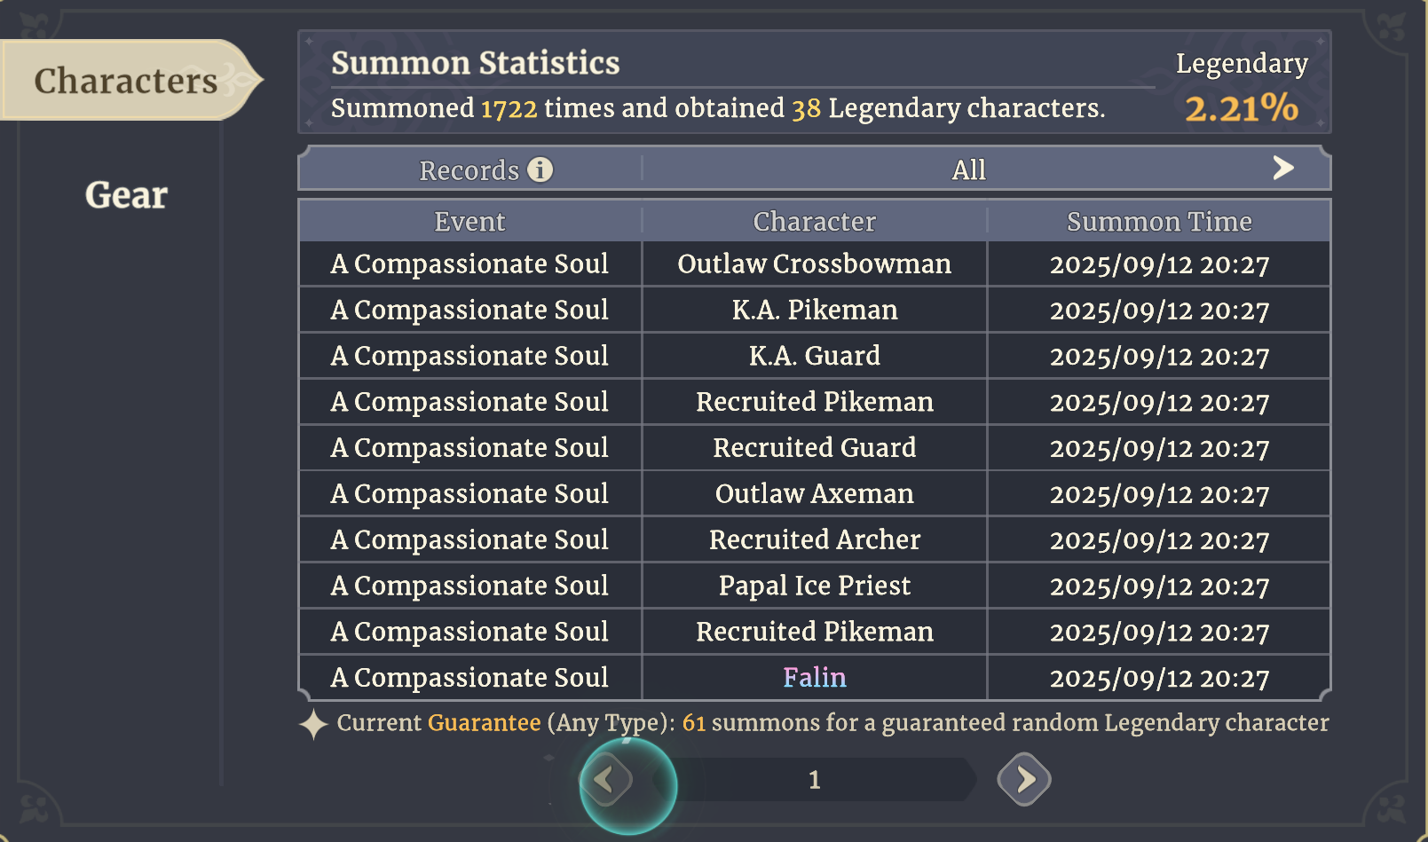Viewport: 1428px width, 842px height.
Task: Click the Records info icon
Action: point(540,169)
